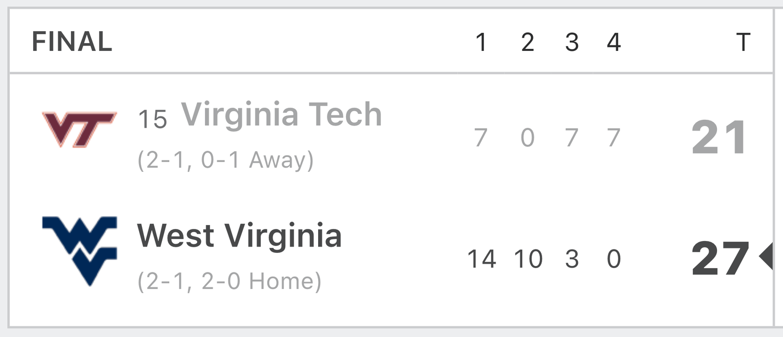
Task: Click Virginia Tech's second quarter score 0
Action: tap(528, 137)
